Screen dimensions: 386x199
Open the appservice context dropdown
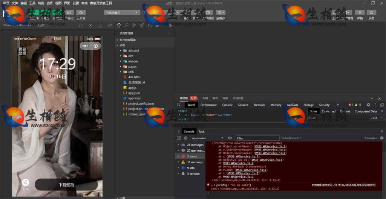click(208, 138)
